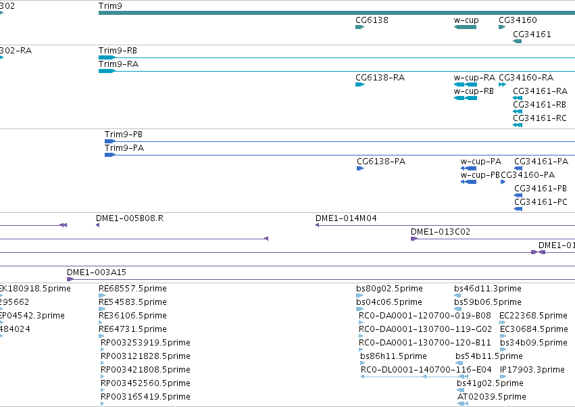Open the 'RP003121828.5prime' EST label
This screenshot has width=575, height=407.
tap(145, 356)
